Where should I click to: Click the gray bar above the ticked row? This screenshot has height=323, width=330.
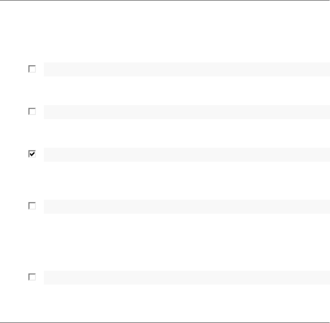click(186, 112)
